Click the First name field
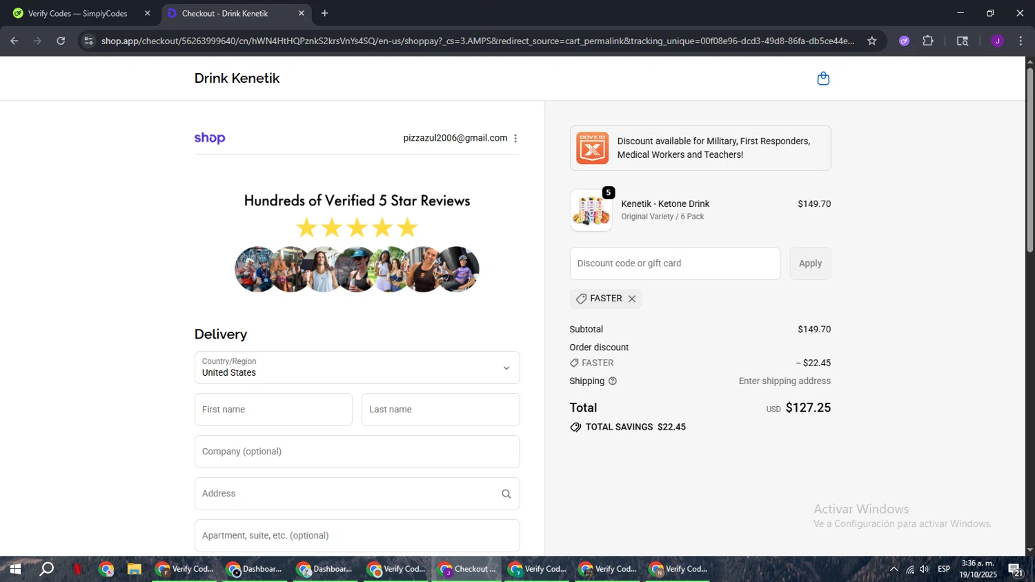1035x582 pixels. click(273, 410)
